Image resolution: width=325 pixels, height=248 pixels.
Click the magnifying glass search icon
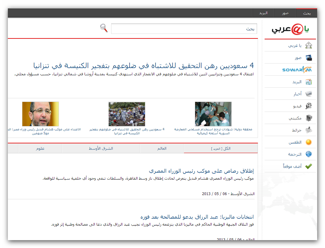coord(104,28)
